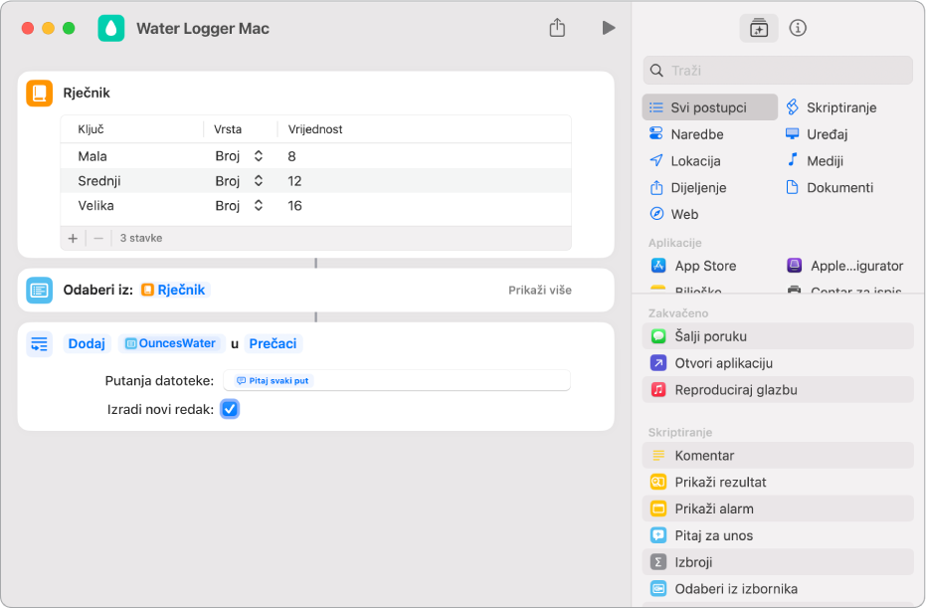Image resolution: width=926 pixels, height=609 pixels.
Task: Open the Šalji poruku action
Action: point(778,336)
